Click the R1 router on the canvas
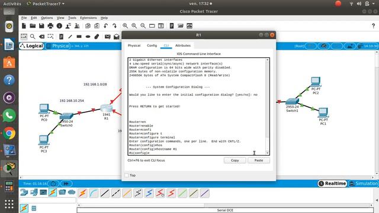The width and height of the screenshot is (379, 213). (x=107, y=108)
